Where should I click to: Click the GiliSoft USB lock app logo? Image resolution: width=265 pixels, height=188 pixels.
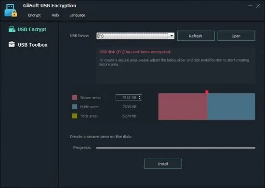[11, 11]
